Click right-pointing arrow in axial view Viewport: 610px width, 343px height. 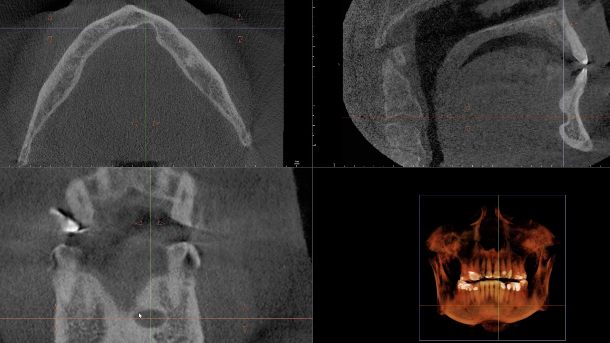(156, 123)
